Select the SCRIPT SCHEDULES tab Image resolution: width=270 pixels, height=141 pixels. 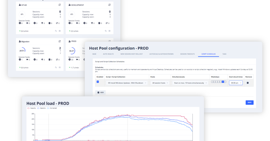209,54
